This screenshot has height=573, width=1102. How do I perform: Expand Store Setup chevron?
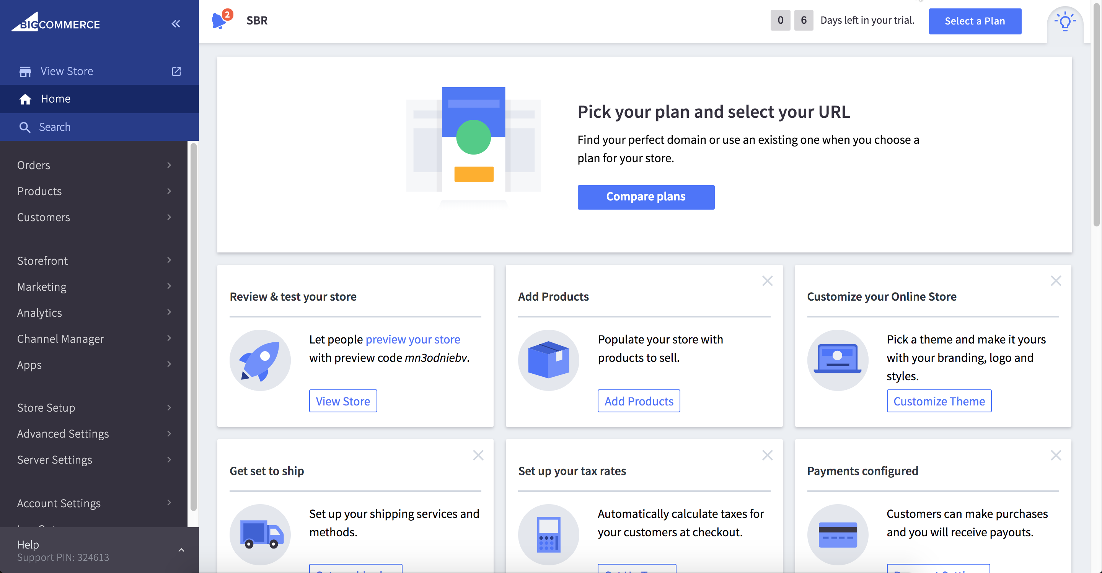170,408
